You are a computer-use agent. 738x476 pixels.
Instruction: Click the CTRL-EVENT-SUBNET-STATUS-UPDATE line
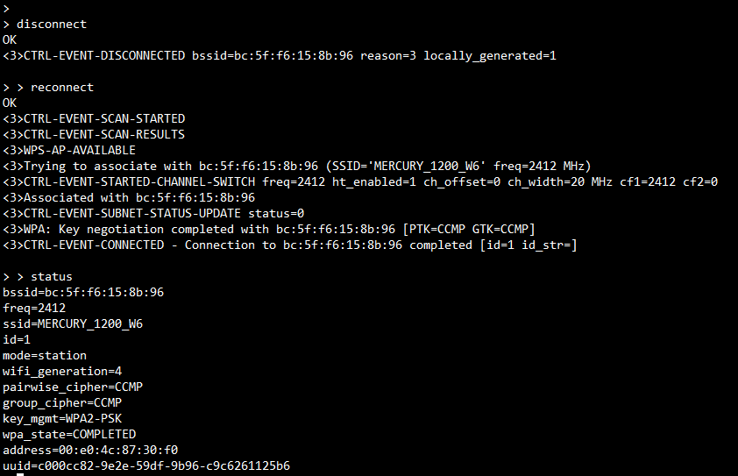click(153, 213)
